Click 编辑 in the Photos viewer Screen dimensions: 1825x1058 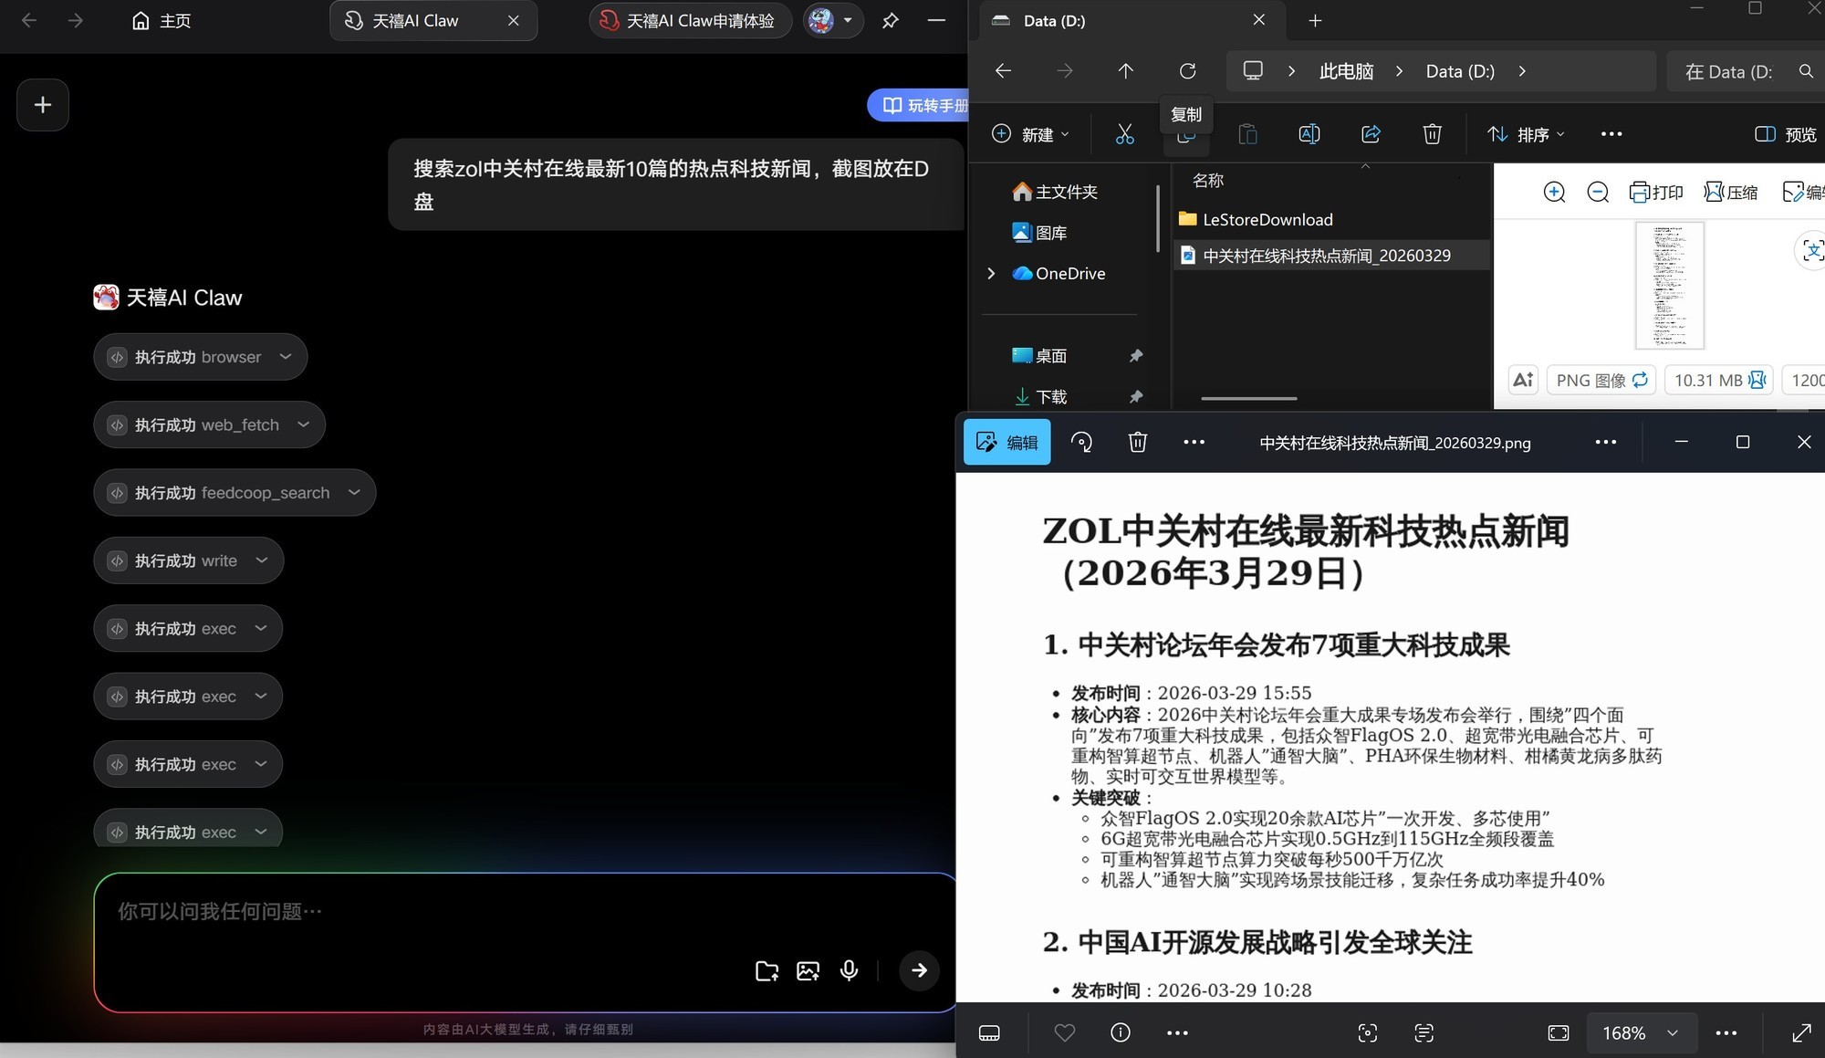coord(1007,443)
